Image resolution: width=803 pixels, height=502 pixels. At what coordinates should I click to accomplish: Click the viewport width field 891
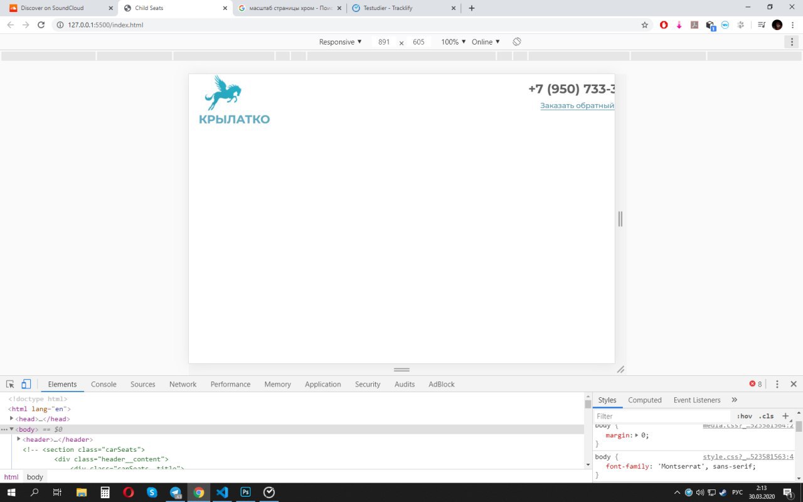pos(384,42)
